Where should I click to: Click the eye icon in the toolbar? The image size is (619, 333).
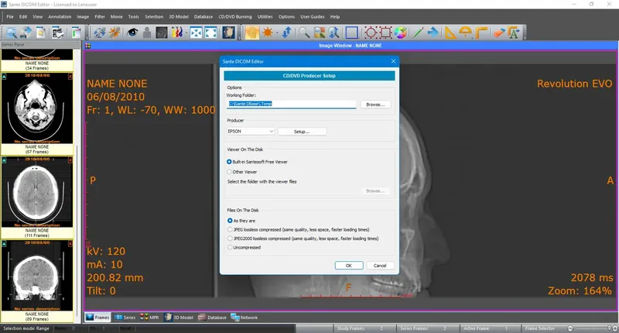click(x=132, y=33)
